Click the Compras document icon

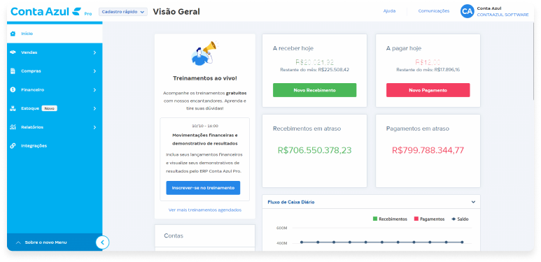tap(13, 71)
